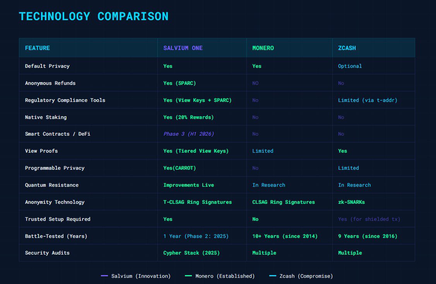Image resolution: width=436 pixels, height=284 pixels.
Task: Select Smart Contracts / DeFi label
Action: [x=58, y=134]
